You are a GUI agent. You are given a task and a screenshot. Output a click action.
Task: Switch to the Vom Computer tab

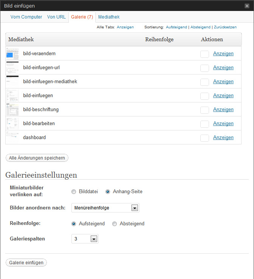click(26, 17)
